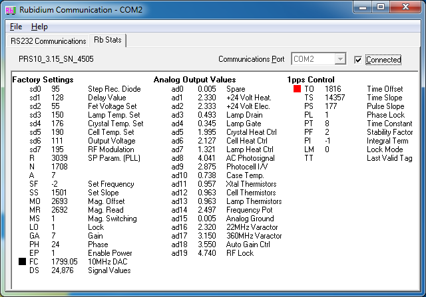Click the Last Valid Tag label
Viewport: 426px width, 297px height.
coord(389,158)
